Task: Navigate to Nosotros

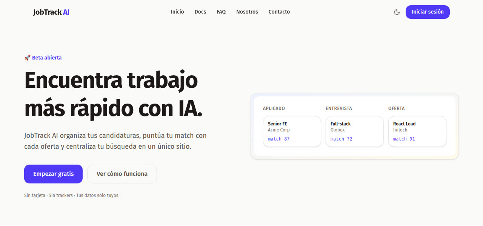Action: click(247, 12)
